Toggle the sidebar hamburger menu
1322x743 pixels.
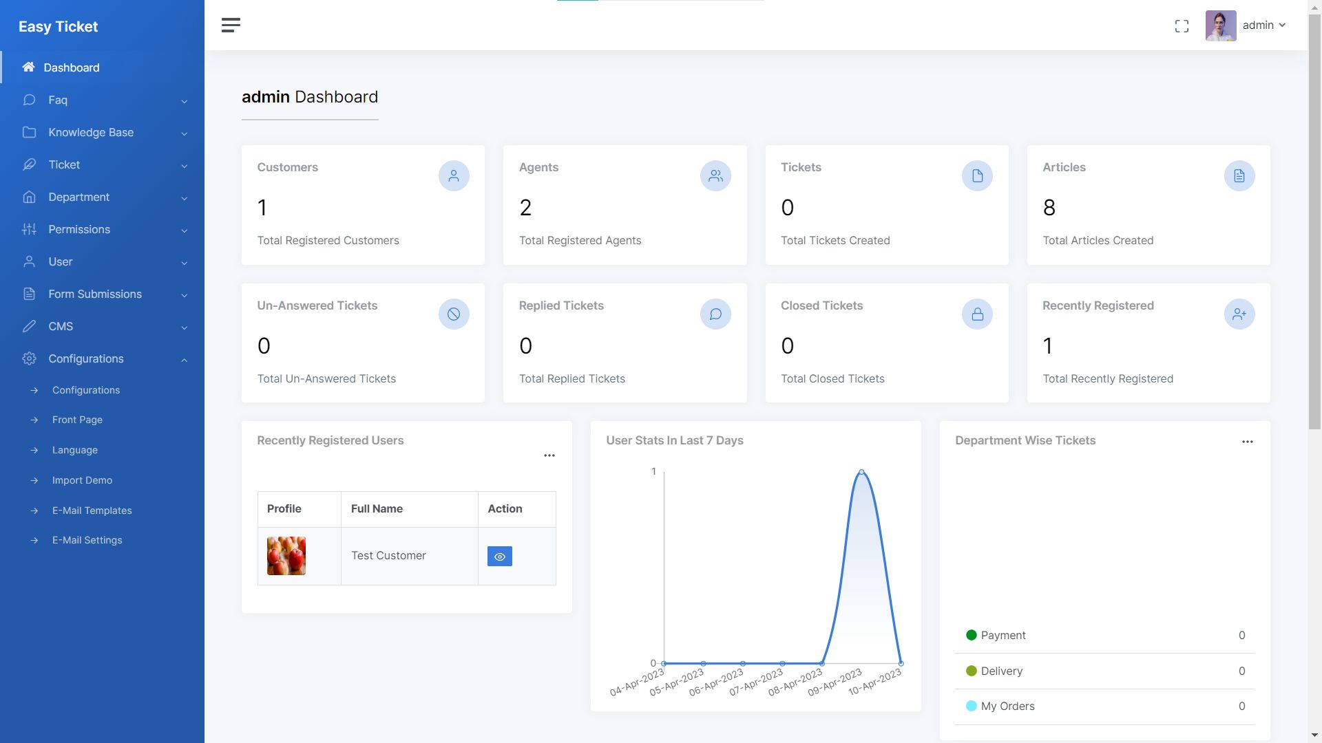[231, 25]
